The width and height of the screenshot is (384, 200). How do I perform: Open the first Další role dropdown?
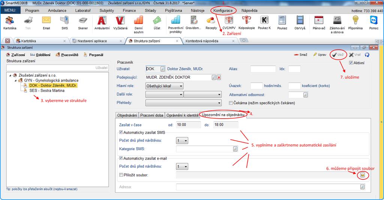tap(164, 94)
